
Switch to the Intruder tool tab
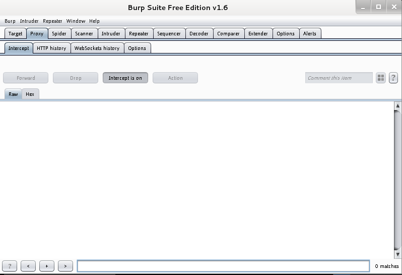111,34
